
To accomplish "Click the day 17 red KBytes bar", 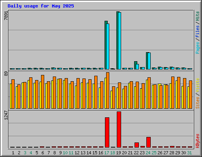I will click(x=107, y=132).
